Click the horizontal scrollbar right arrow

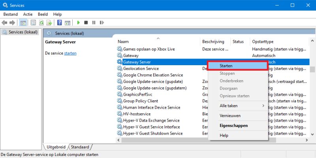point(307,140)
